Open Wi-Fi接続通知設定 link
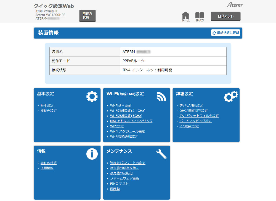Viewport: 276px width, 201px height. click(x=124, y=137)
